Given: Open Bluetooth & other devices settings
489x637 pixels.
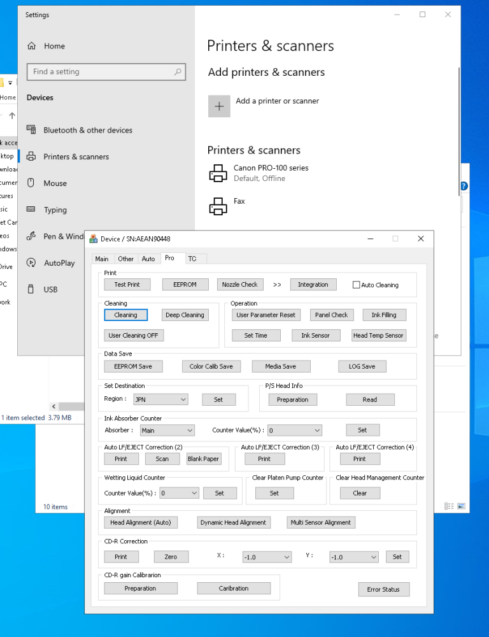Looking at the screenshot, I should click(87, 130).
